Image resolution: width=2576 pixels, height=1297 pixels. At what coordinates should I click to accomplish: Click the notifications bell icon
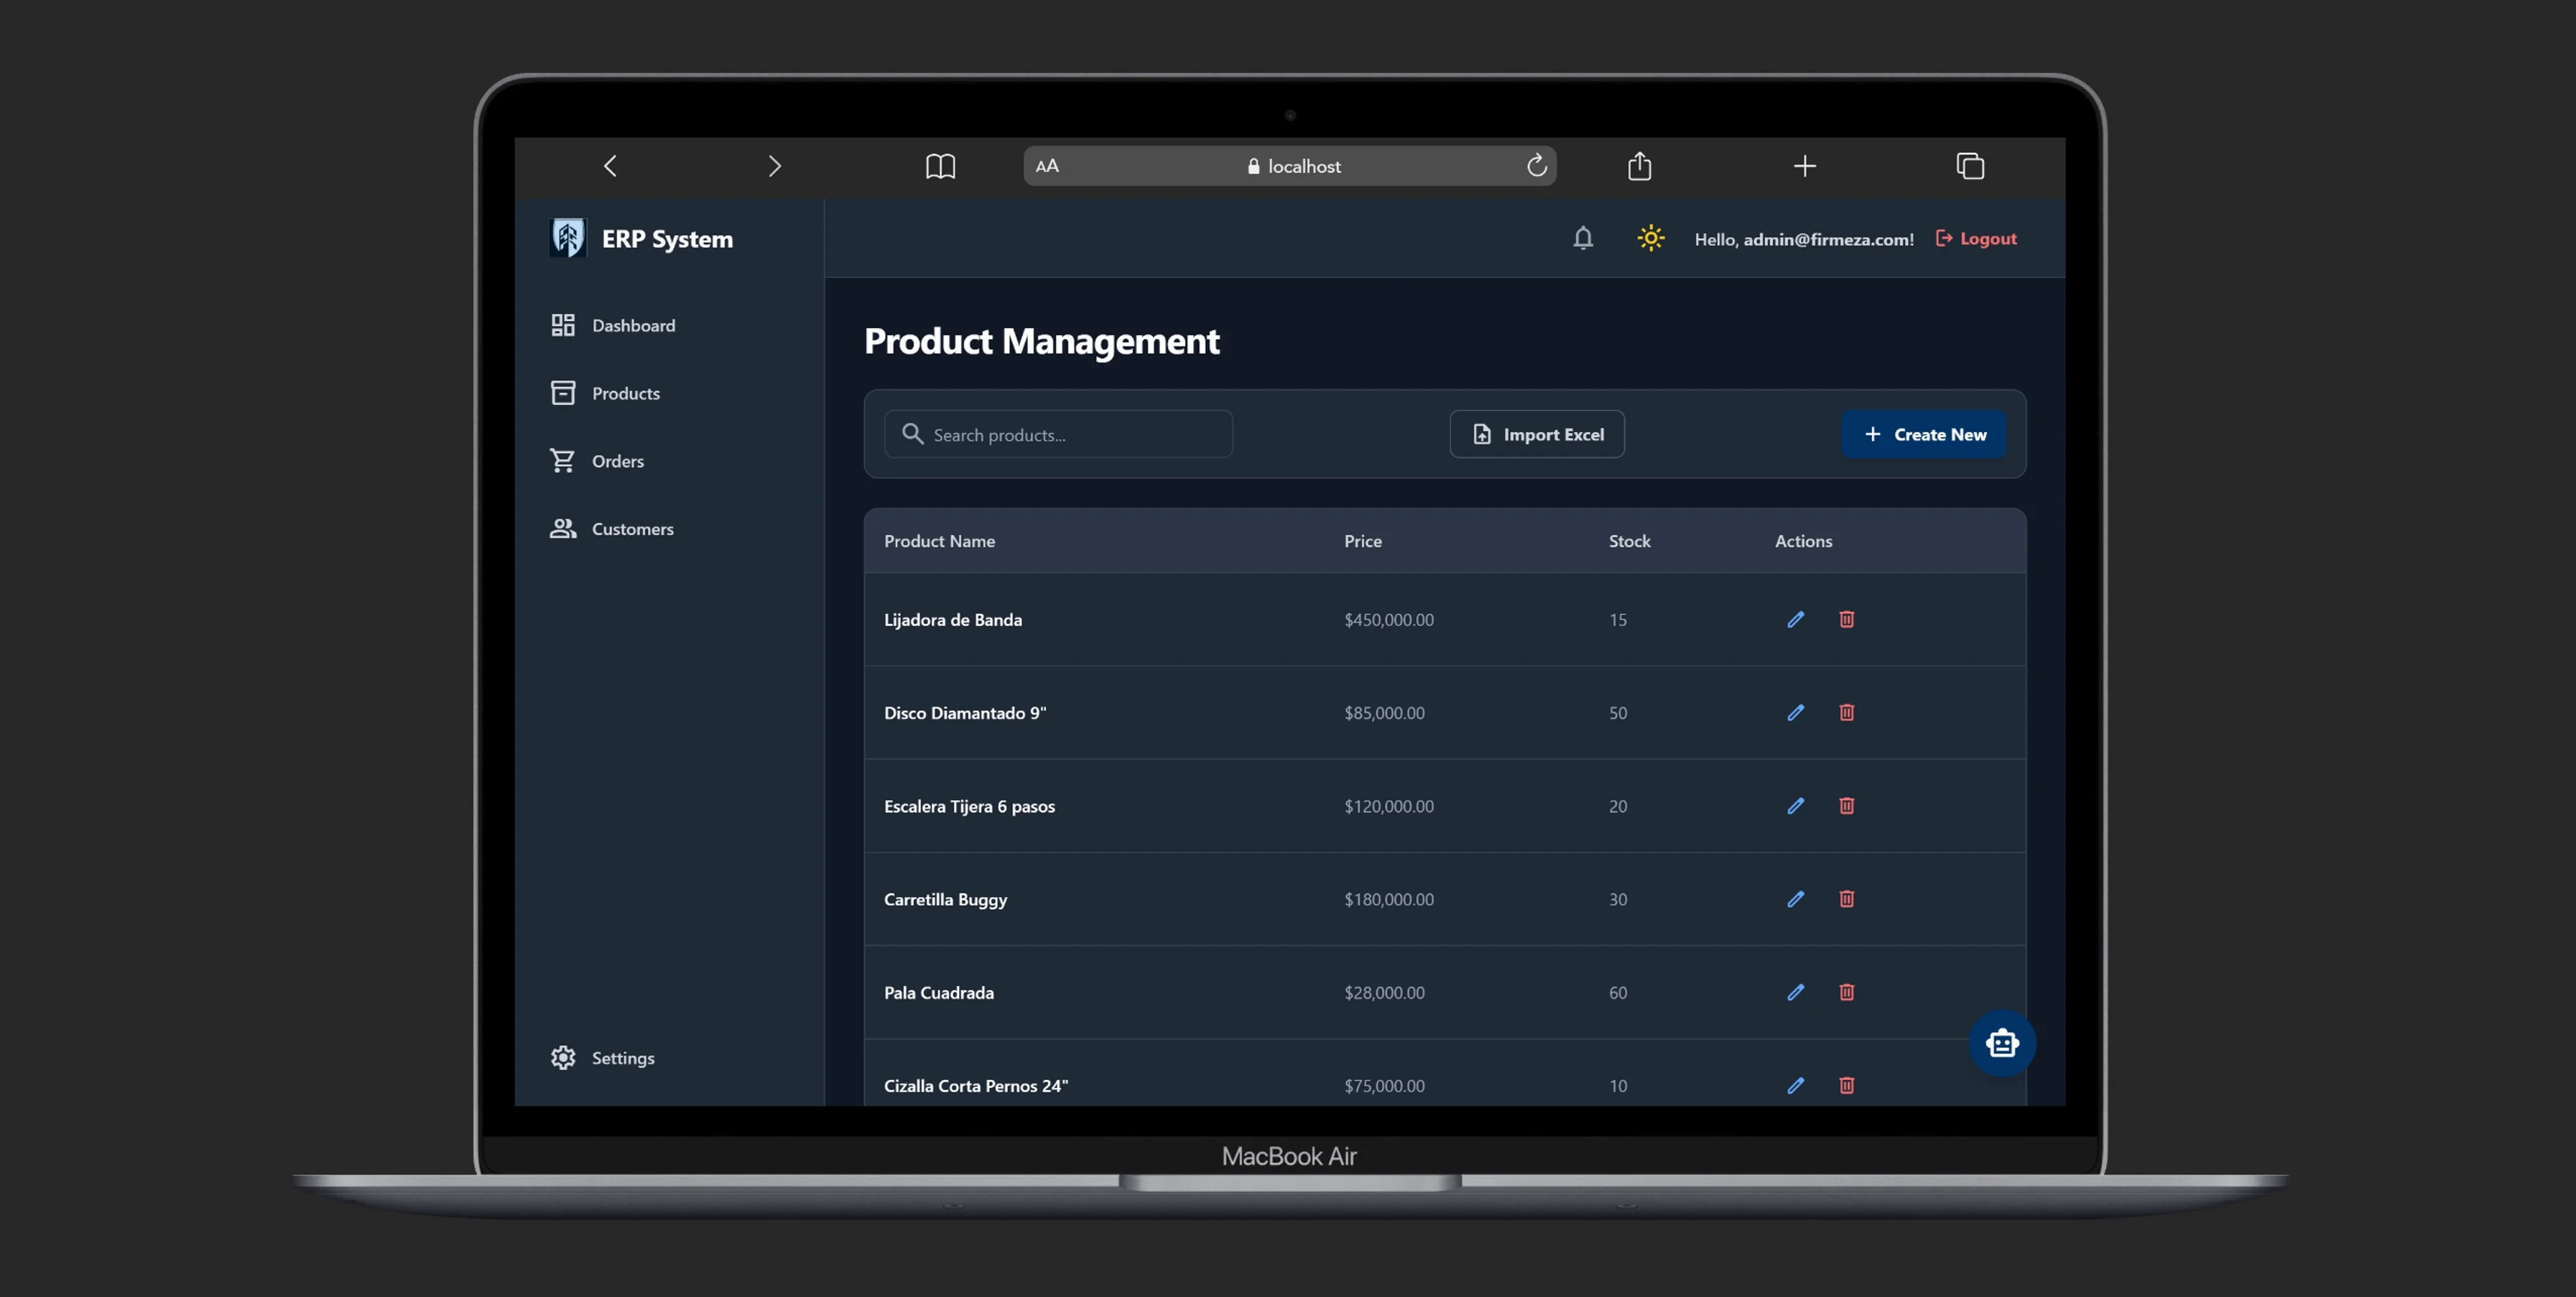[x=1583, y=238]
